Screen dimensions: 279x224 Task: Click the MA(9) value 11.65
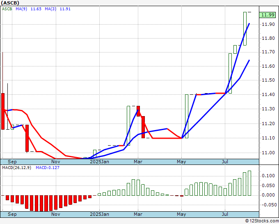click(x=36, y=9)
